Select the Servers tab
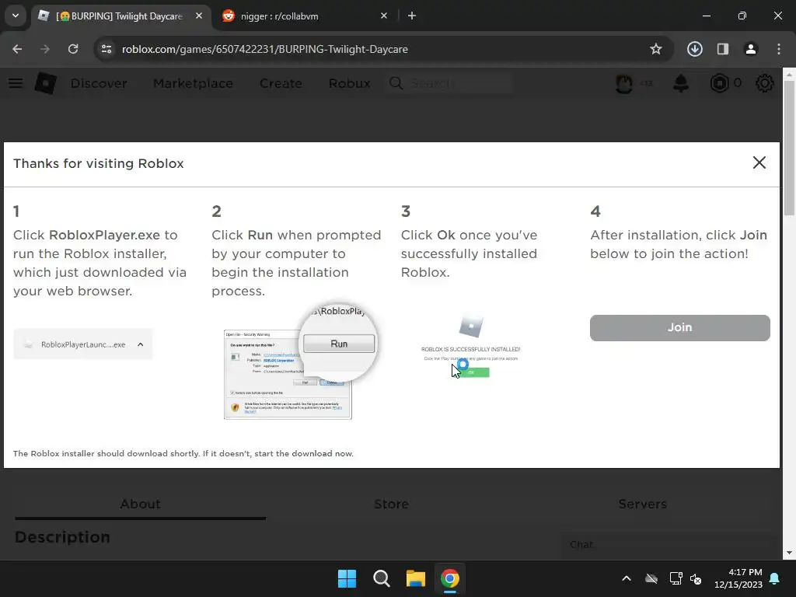 [642, 504]
